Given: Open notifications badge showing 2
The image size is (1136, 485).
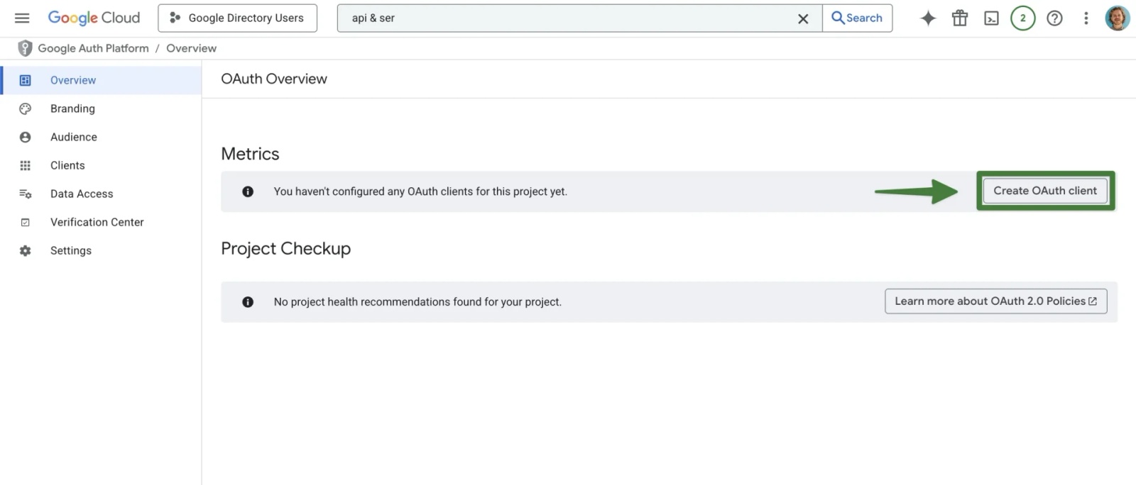Looking at the screenshot, I should [x=1022, y=18].
